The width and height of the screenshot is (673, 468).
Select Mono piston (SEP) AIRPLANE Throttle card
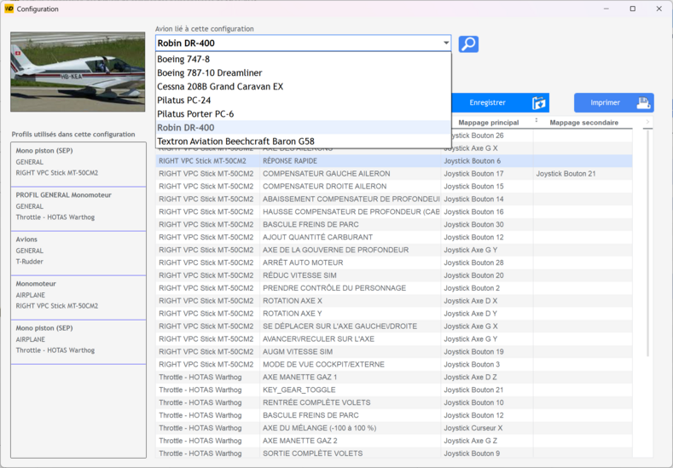pos(78,342)
